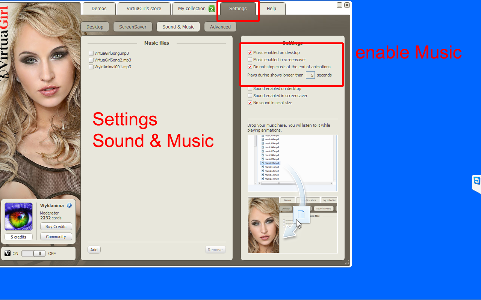
Task: Click the green collection count badge
Action: point(212,9)
